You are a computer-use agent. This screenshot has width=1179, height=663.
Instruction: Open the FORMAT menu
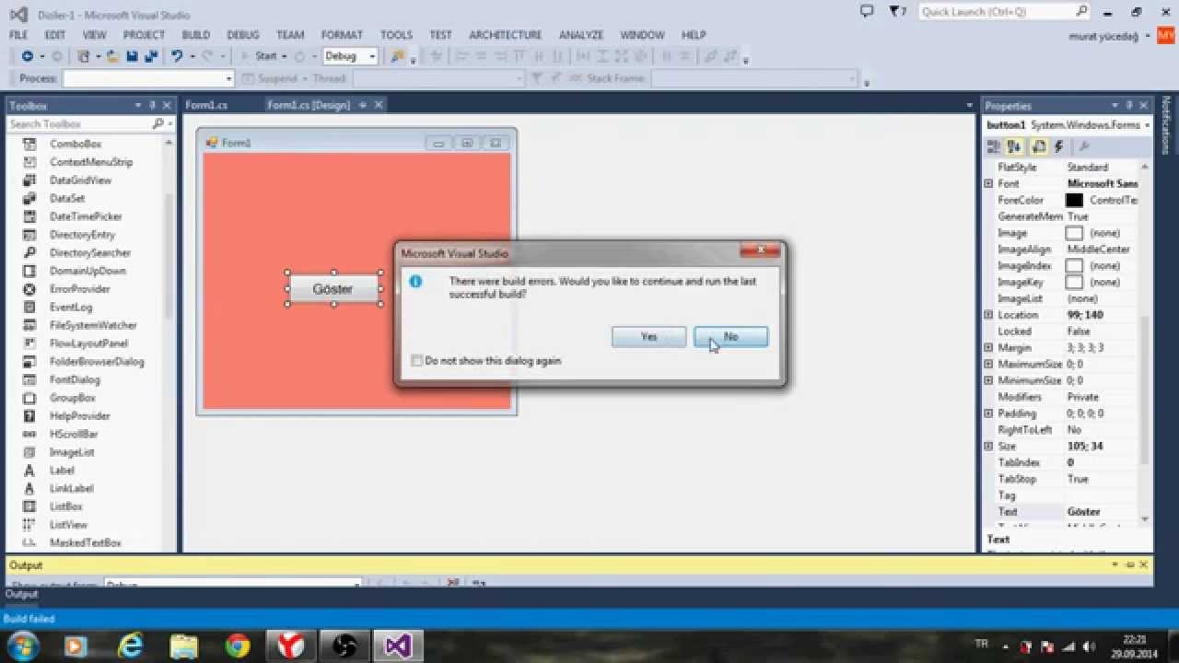click(342, 35)
